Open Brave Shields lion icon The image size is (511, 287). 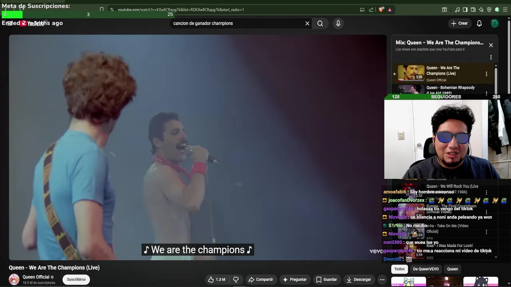tap(381, 10)
